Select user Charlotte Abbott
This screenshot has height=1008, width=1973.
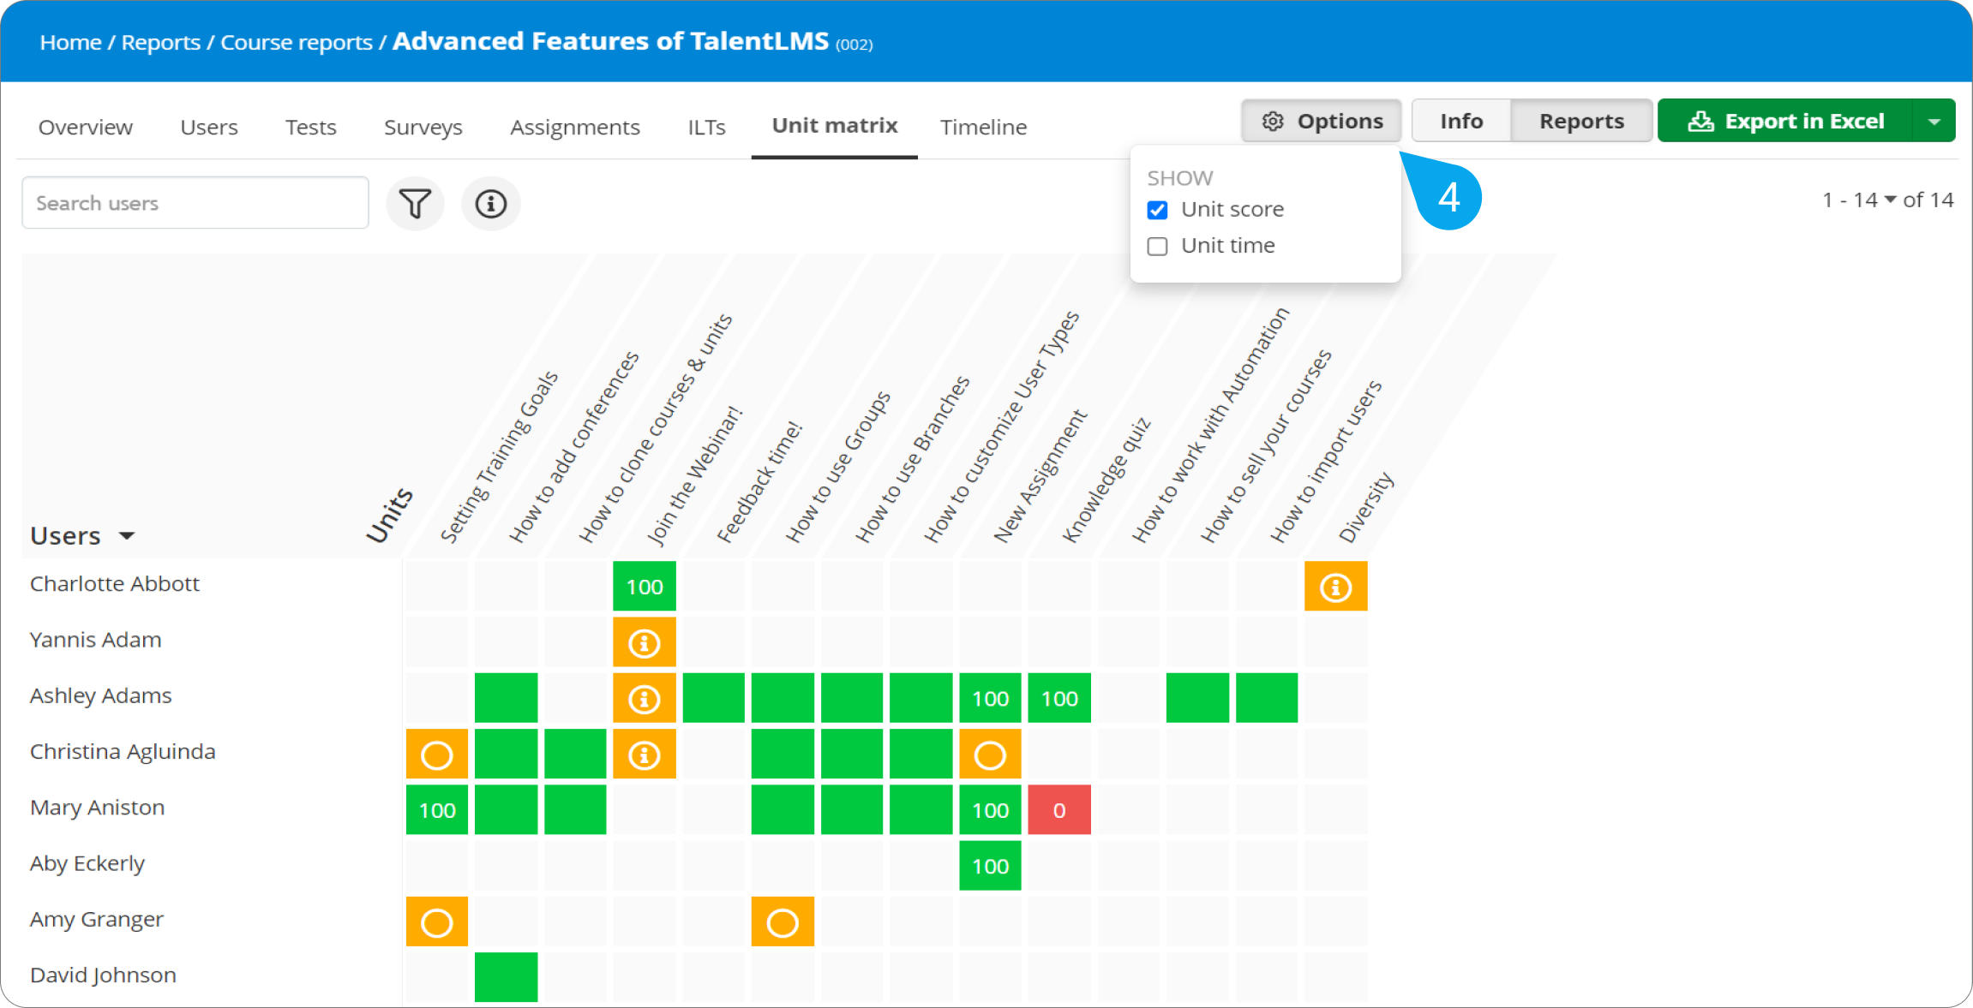(x=114, y=583)
